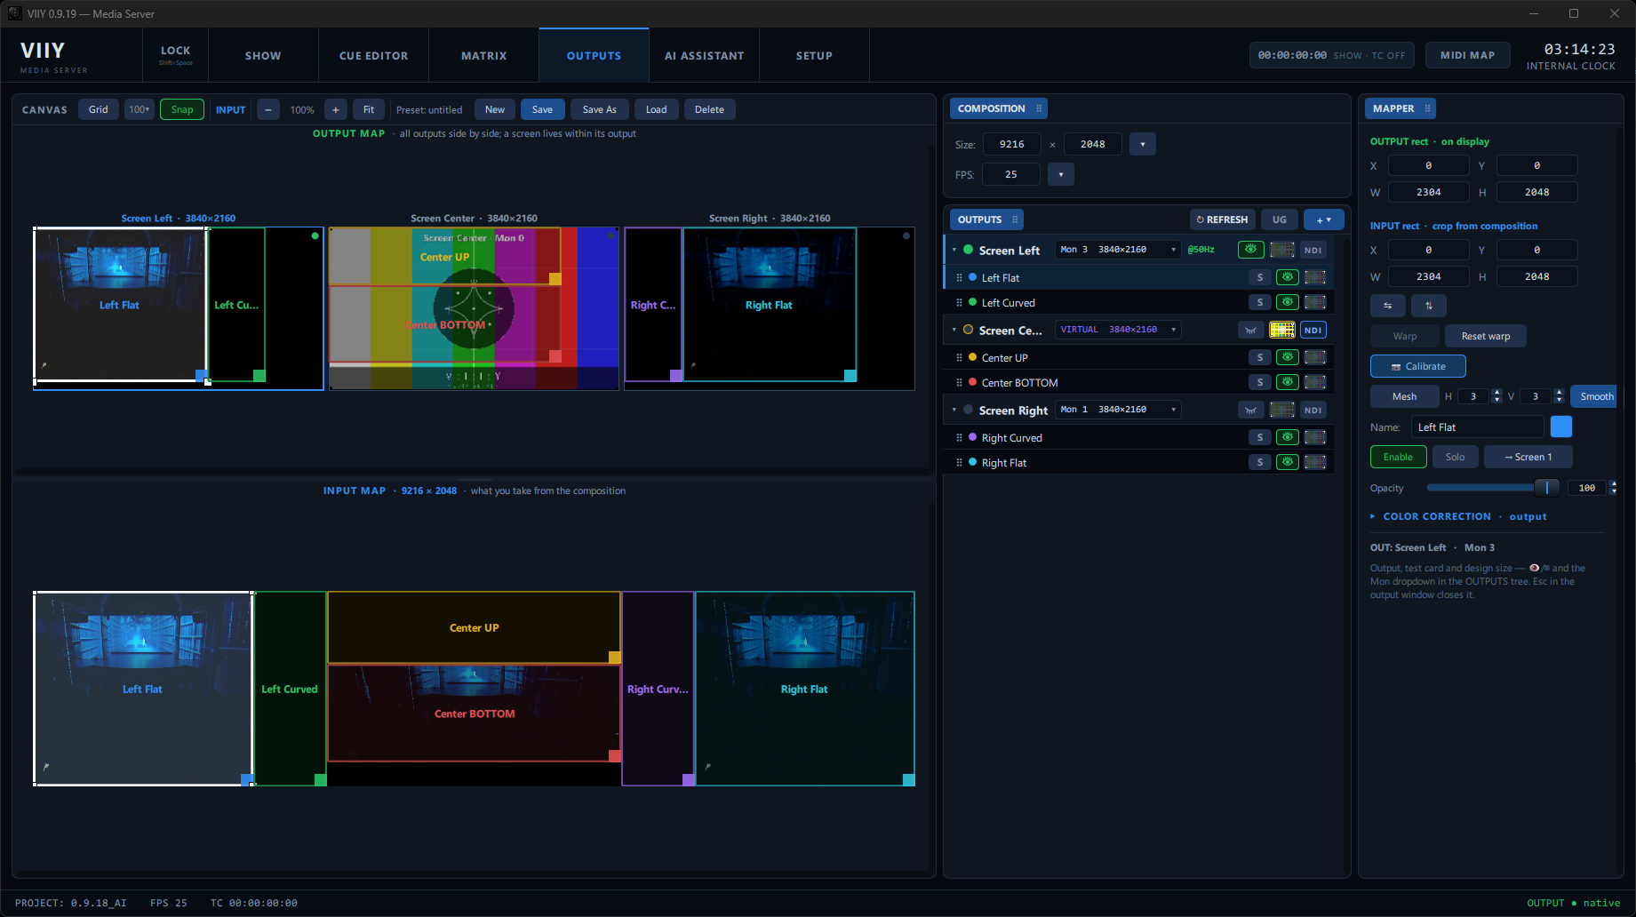This screenshot has width=1636, height=917.
Task: Click the REFRESH outputs button
Action: (1223, 219)
